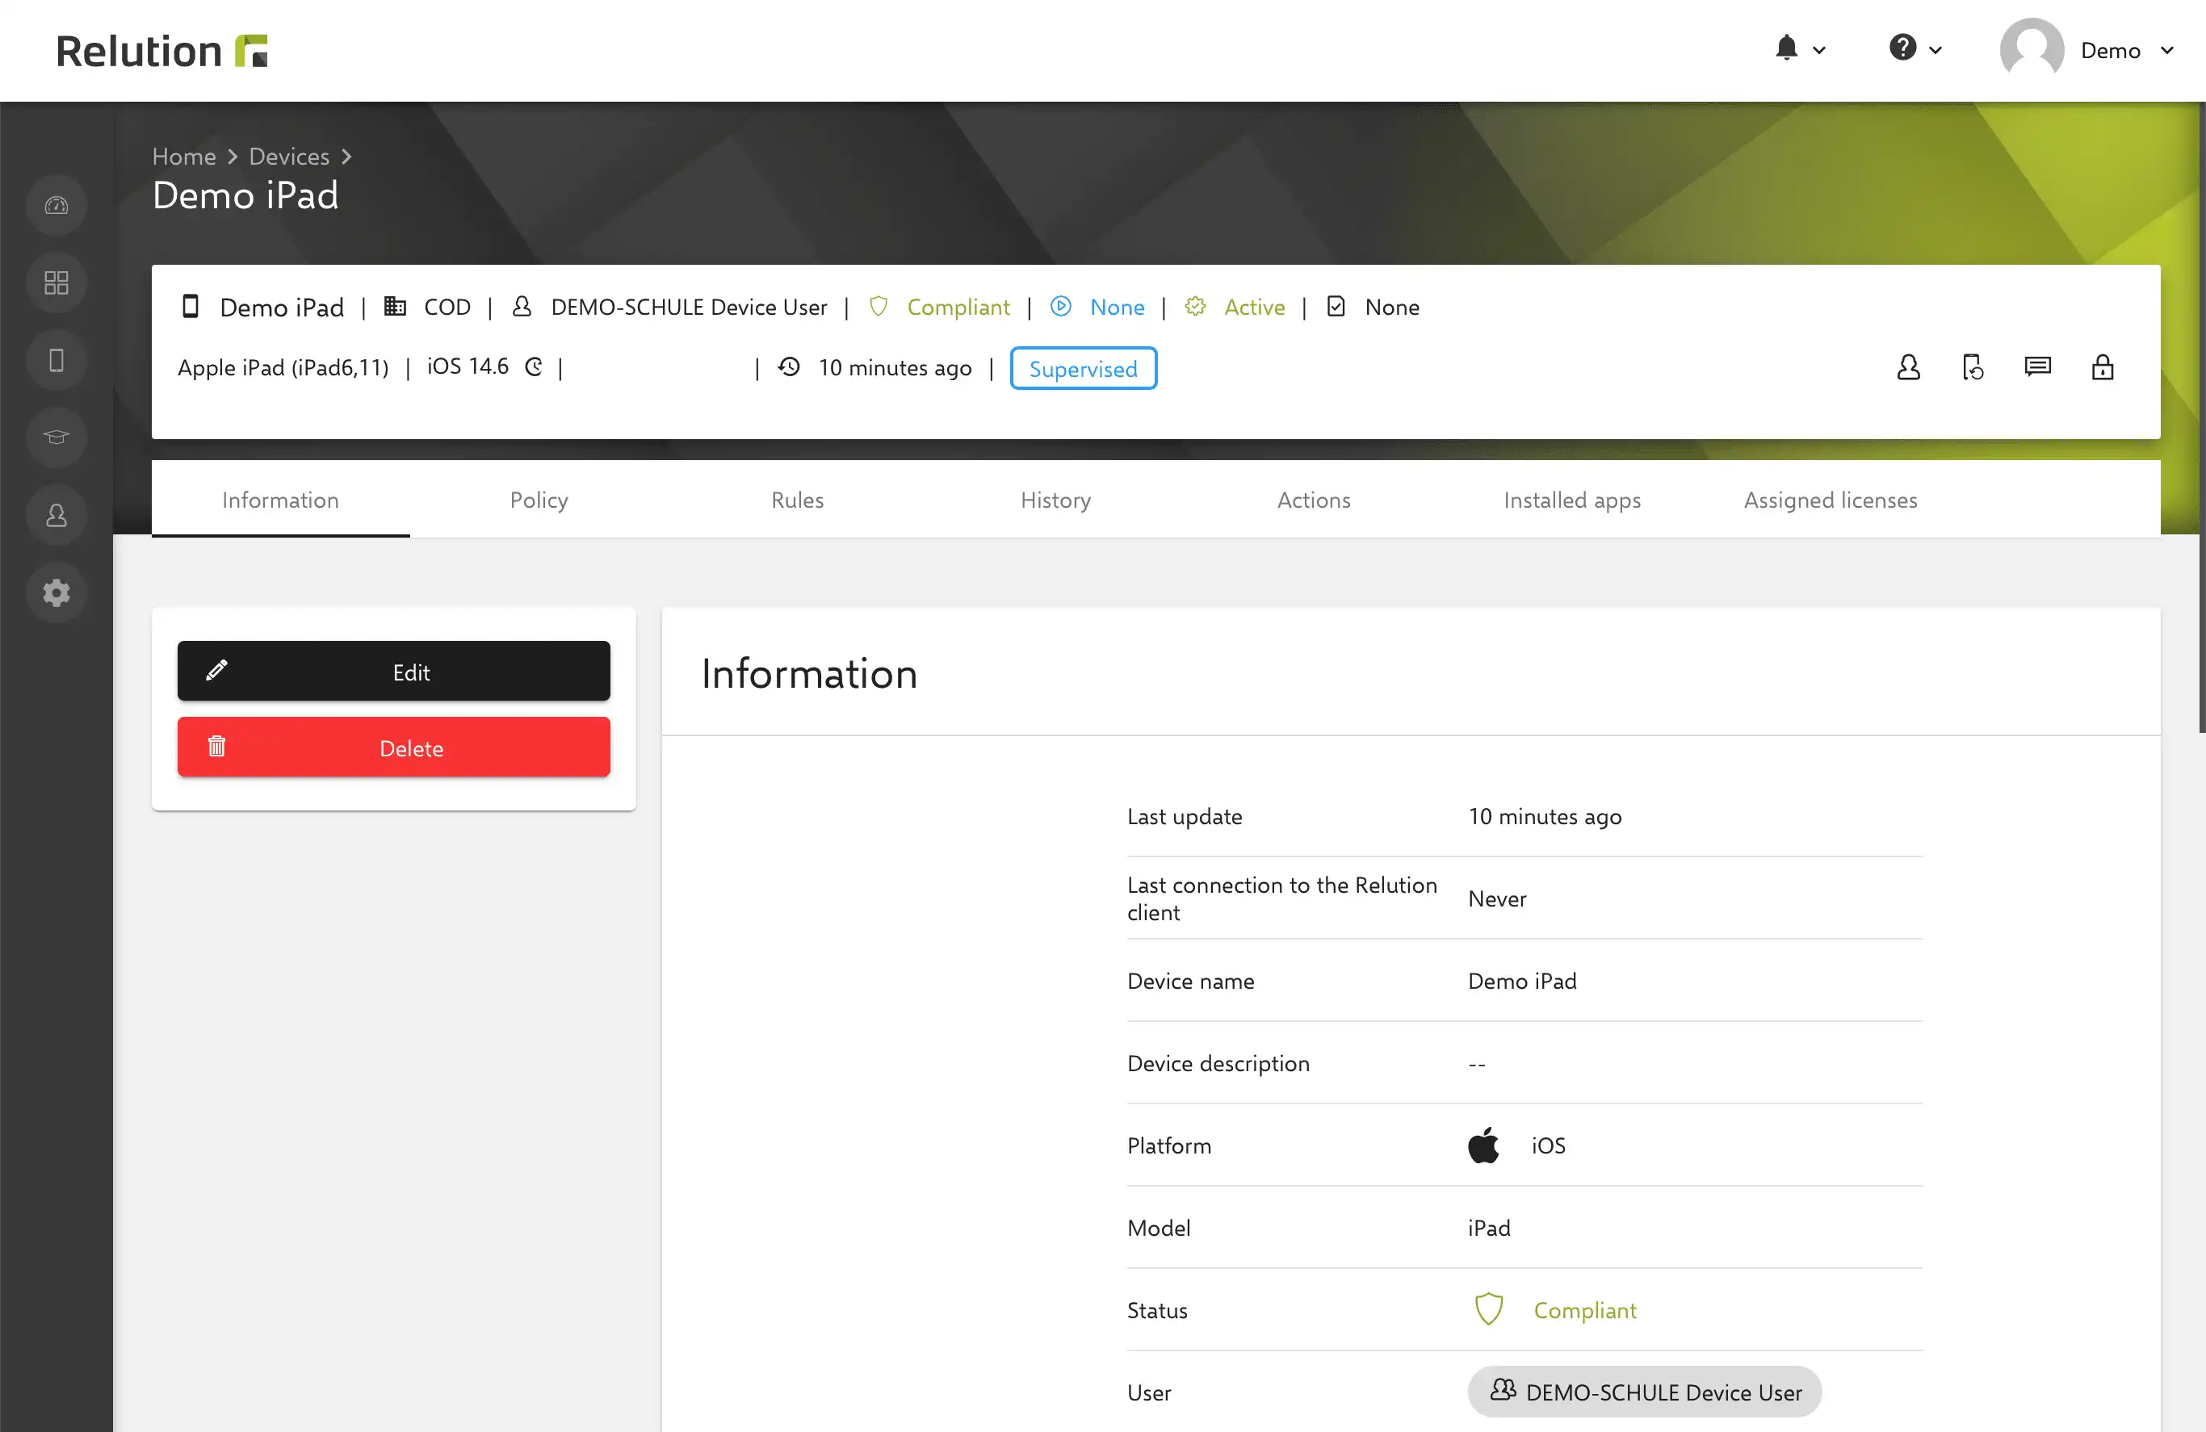
Task: Open the users icon in sidebar
Action: point(57,514)
